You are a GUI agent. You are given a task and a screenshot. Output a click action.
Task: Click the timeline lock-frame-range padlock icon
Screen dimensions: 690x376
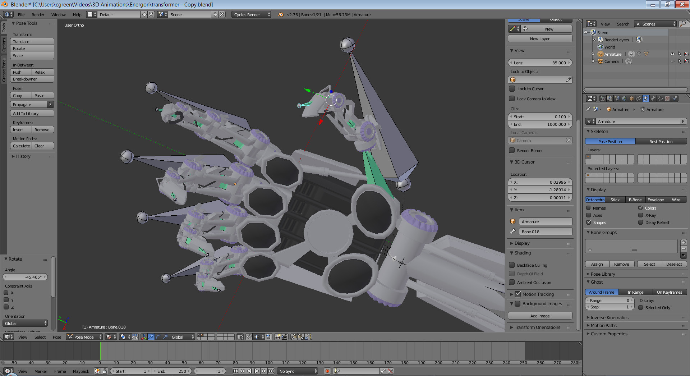pyautogui.click(x=105, y=371)
